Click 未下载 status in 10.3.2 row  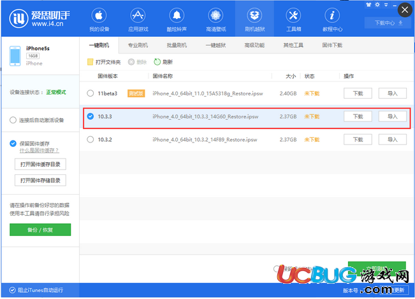click(x=312, y=140)
